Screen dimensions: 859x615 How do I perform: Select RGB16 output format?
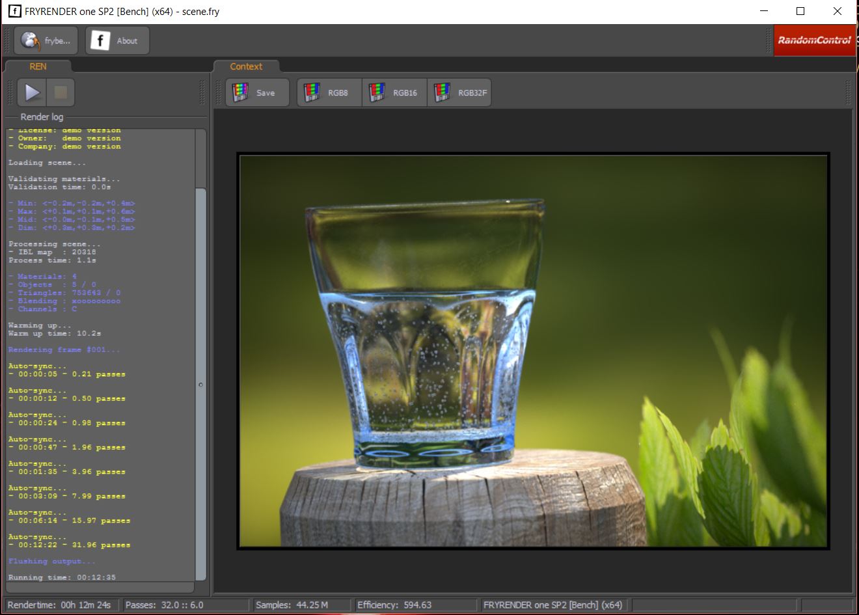[x=394, y=92]
